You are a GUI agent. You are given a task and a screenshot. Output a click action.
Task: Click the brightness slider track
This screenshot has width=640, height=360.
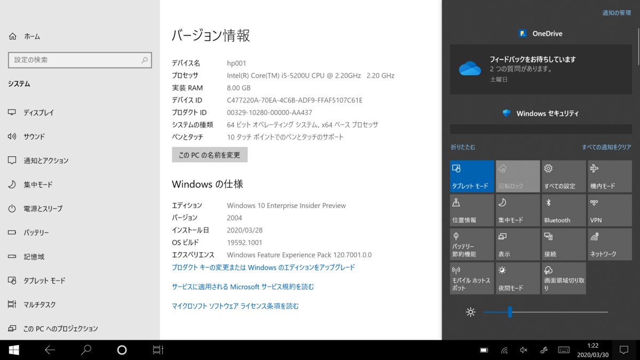point(546,312)
